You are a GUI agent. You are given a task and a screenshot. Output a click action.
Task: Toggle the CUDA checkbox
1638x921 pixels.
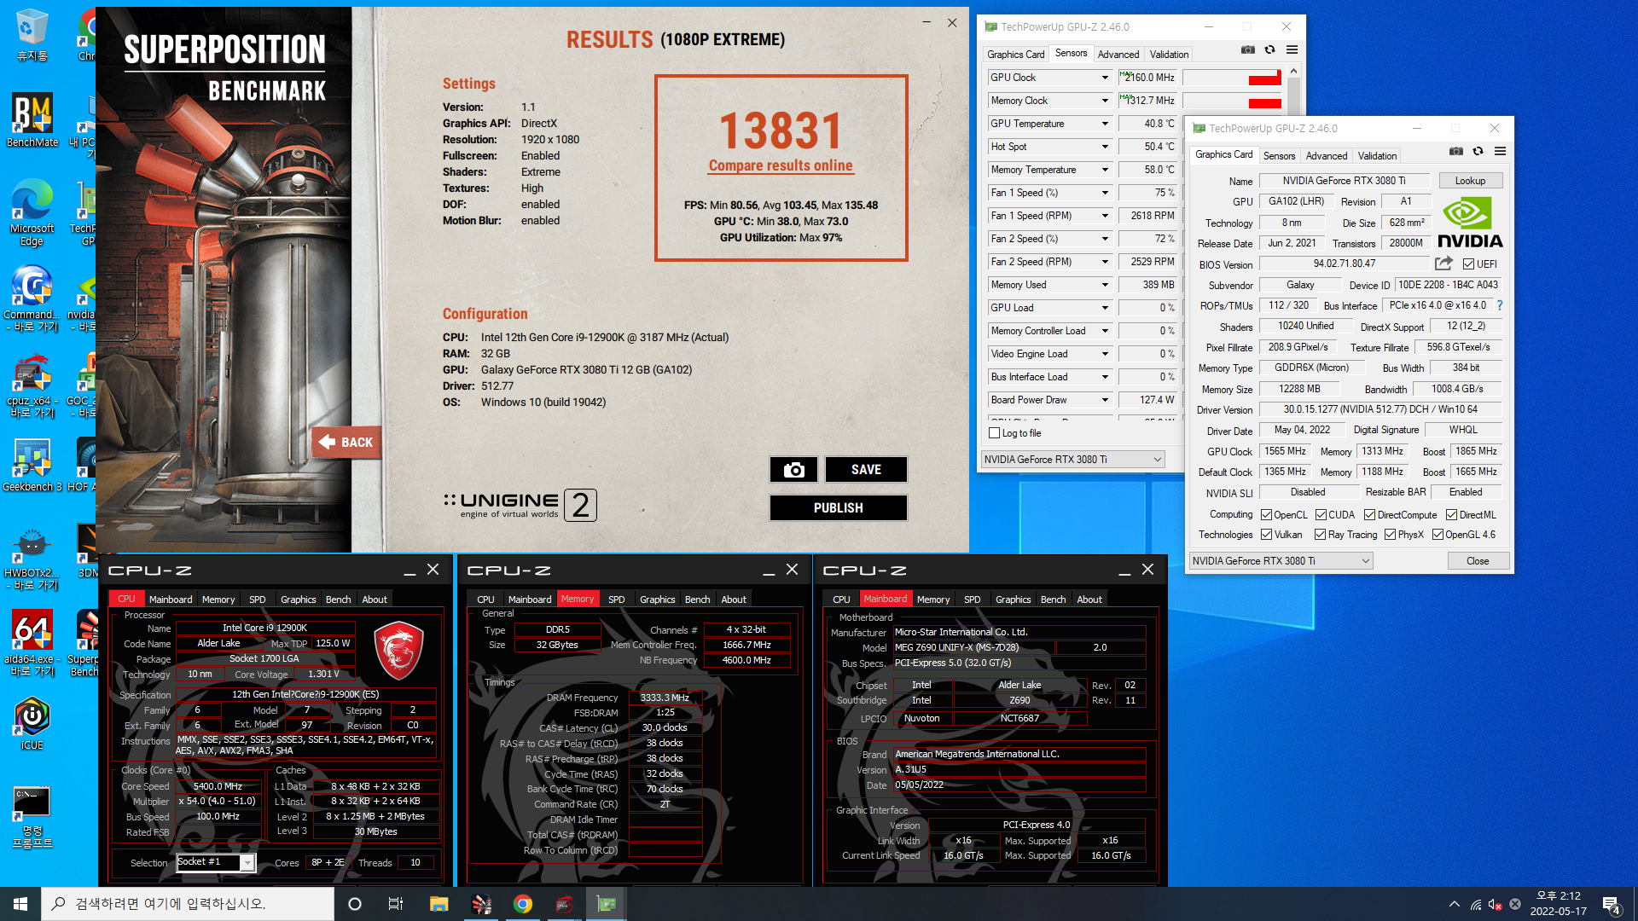[x=1321, y=515]
